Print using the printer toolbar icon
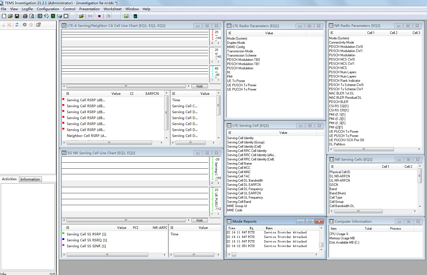427x275 pixels. click(25, 16)
